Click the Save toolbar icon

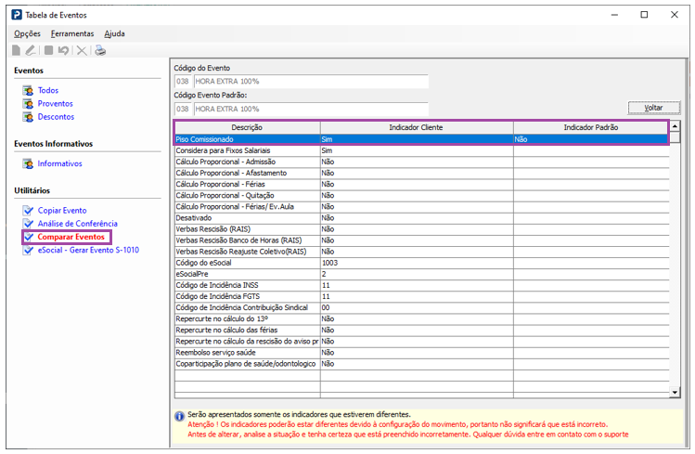tap(49, 50)
